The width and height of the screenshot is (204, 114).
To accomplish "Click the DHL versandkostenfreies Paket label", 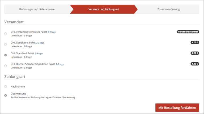I will [29, 32].
